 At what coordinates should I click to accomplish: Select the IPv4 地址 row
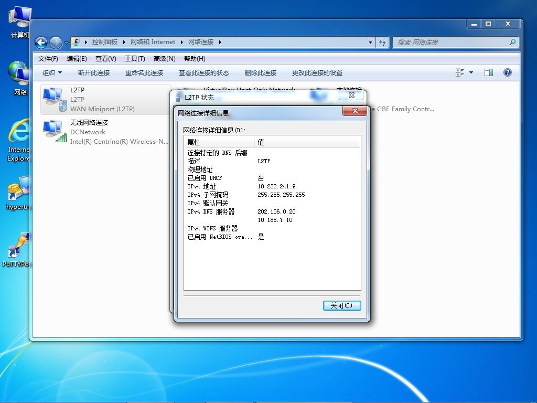(x=272, y=186)
